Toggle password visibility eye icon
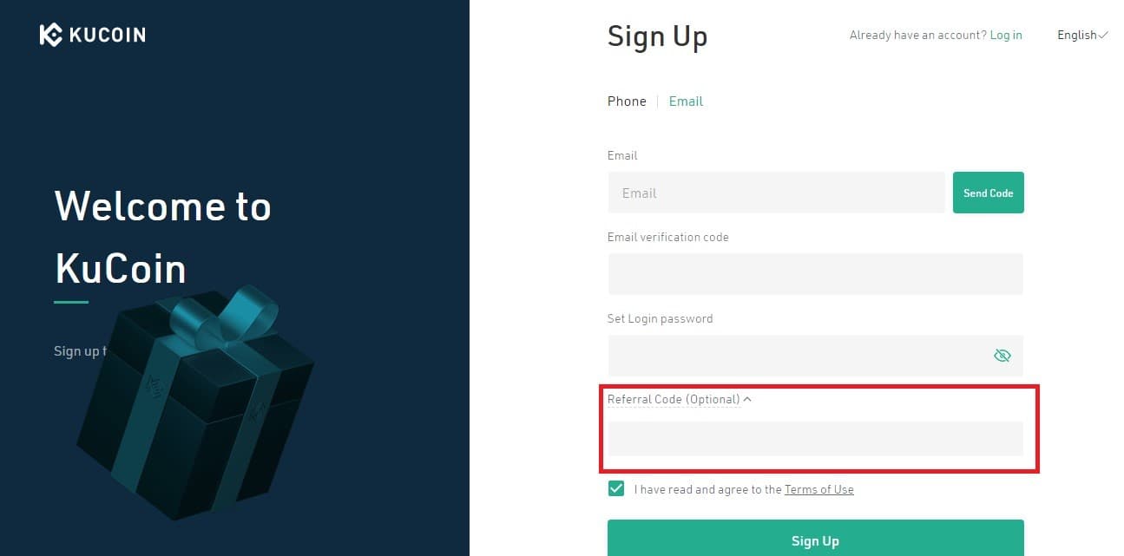The image size is (1124, 556). pos(1002,356)
